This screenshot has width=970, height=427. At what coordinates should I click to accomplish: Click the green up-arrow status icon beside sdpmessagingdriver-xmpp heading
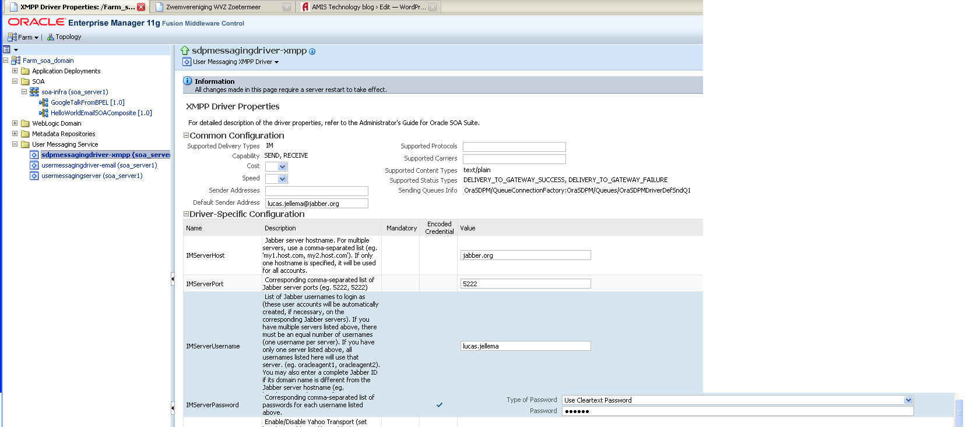pyautogui.click(x=185, y=51)
